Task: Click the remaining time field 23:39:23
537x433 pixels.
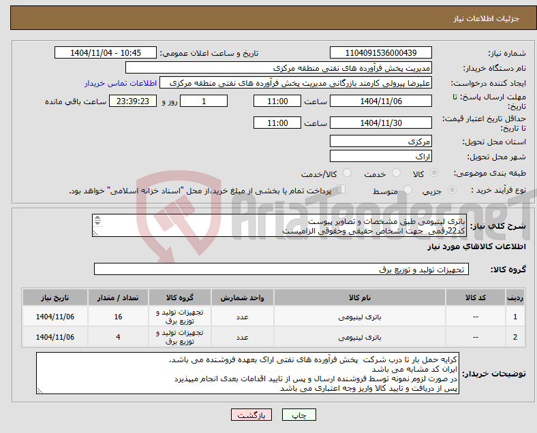Action: click(x=133, y=101)
